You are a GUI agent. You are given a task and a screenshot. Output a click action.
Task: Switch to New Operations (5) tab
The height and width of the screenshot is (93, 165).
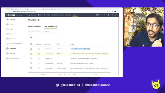51,26
